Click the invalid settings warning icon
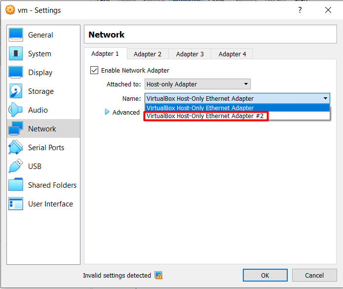 (158, 275)
